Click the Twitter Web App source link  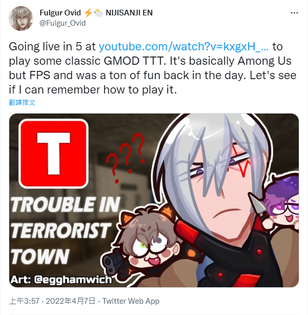click(131, 301)
